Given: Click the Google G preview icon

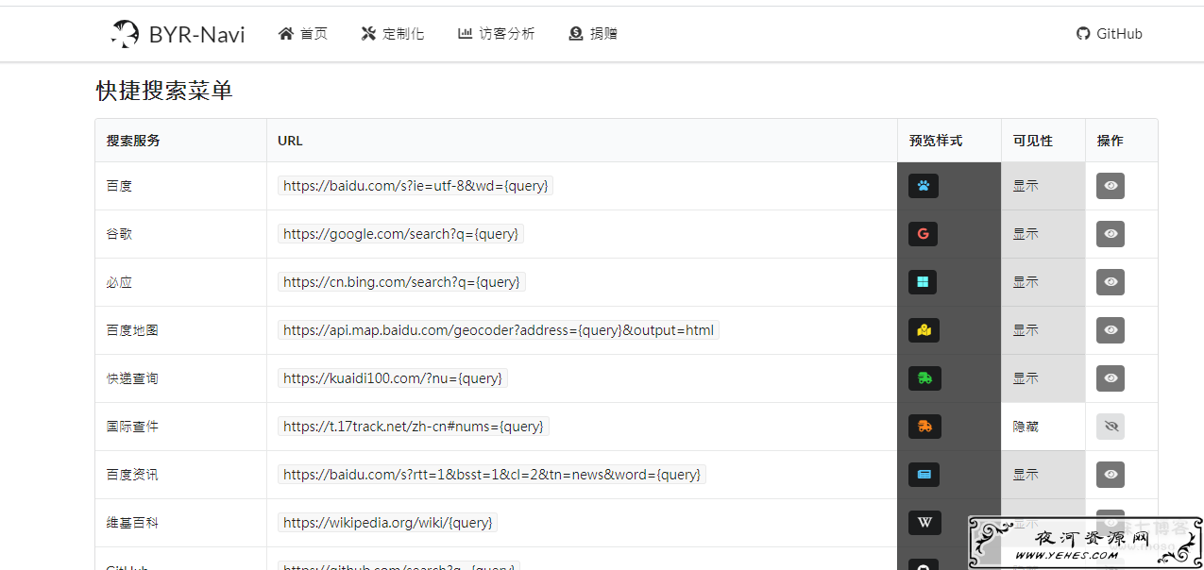Looking at the screenshot, I should (x=924, y=234).
